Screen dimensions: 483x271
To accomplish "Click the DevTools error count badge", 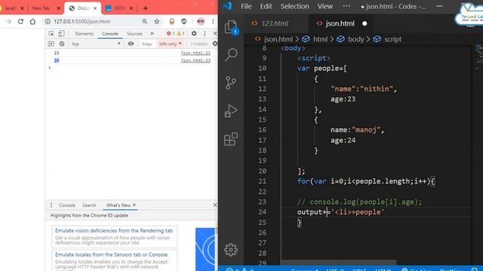I will click(x=171, y=33).
